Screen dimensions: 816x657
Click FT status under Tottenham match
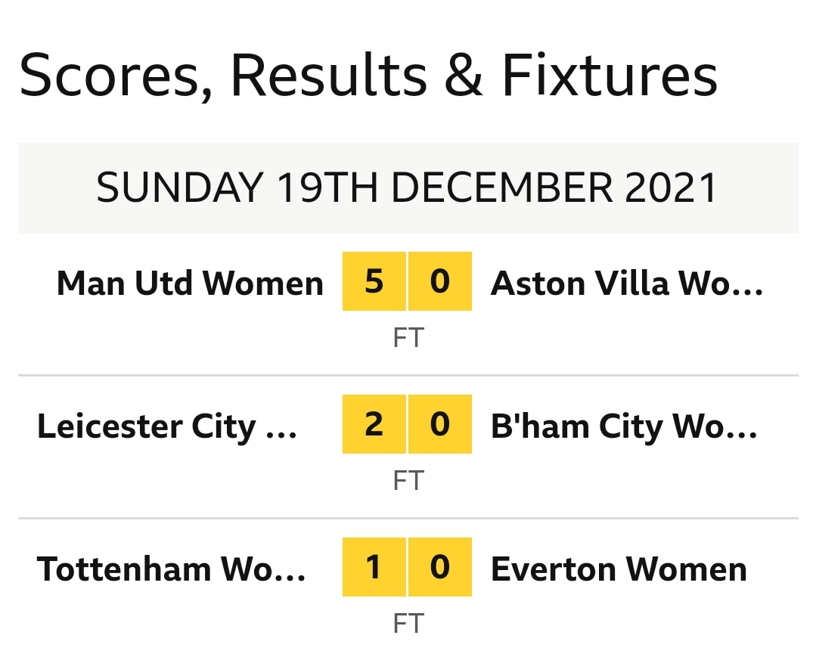pos(408,623)
